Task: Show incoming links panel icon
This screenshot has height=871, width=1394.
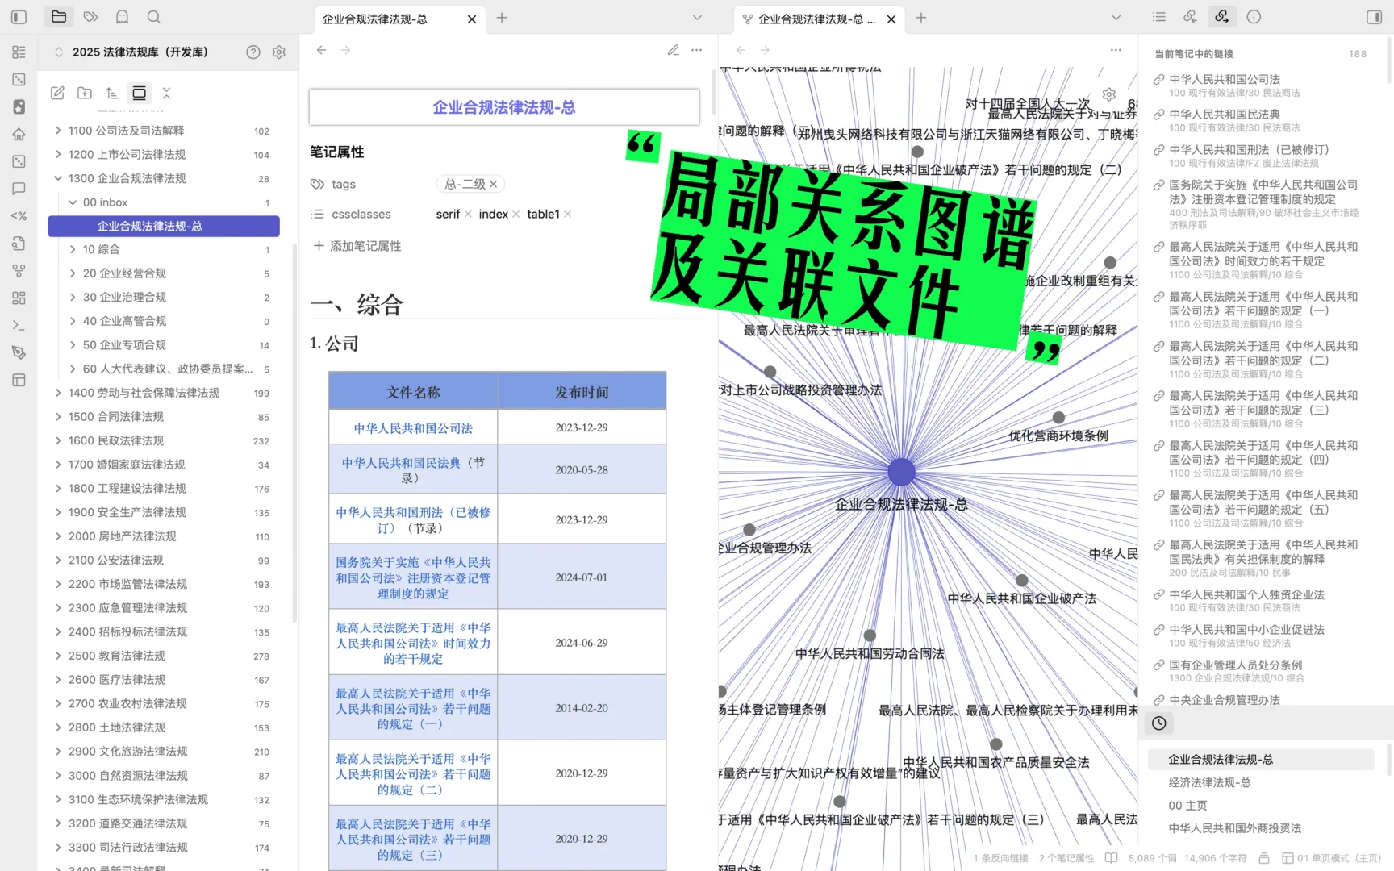Action: tap(1189, 16)
